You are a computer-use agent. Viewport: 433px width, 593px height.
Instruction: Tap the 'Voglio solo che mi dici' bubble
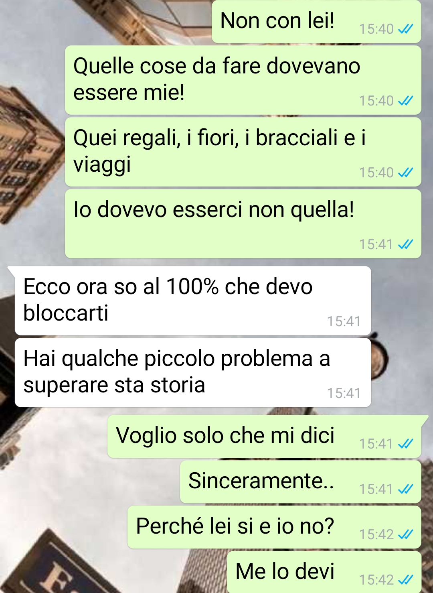point(264,437)
